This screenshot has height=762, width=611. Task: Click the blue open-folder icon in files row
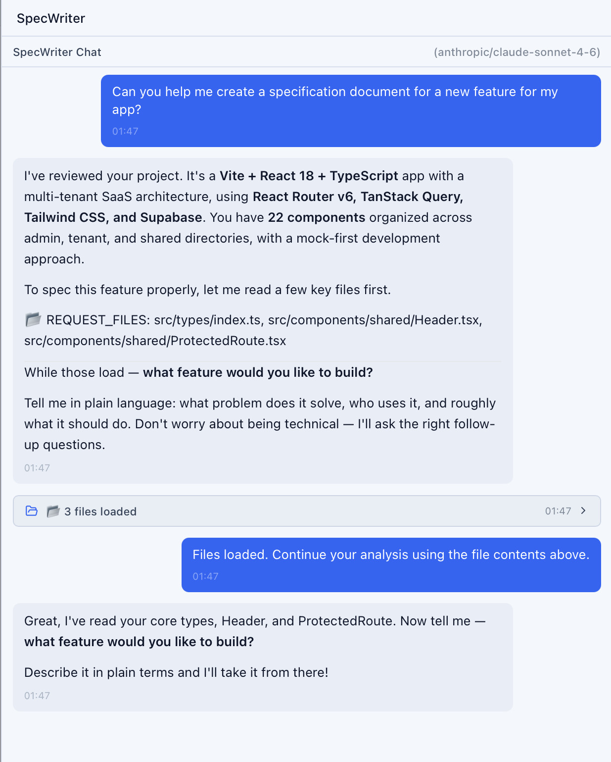tap(31, 511)
